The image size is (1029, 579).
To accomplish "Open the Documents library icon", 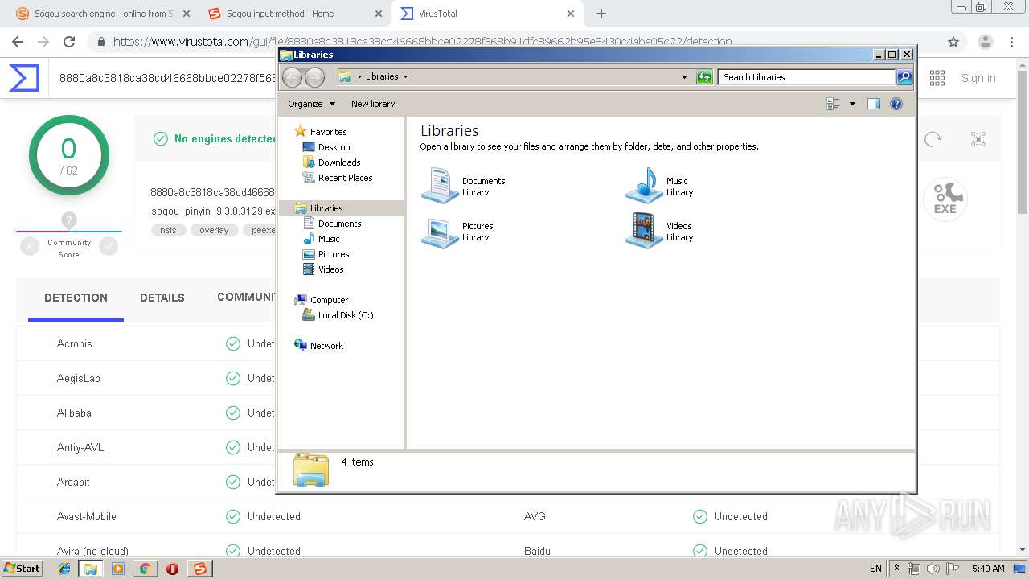I will (440, 186).
